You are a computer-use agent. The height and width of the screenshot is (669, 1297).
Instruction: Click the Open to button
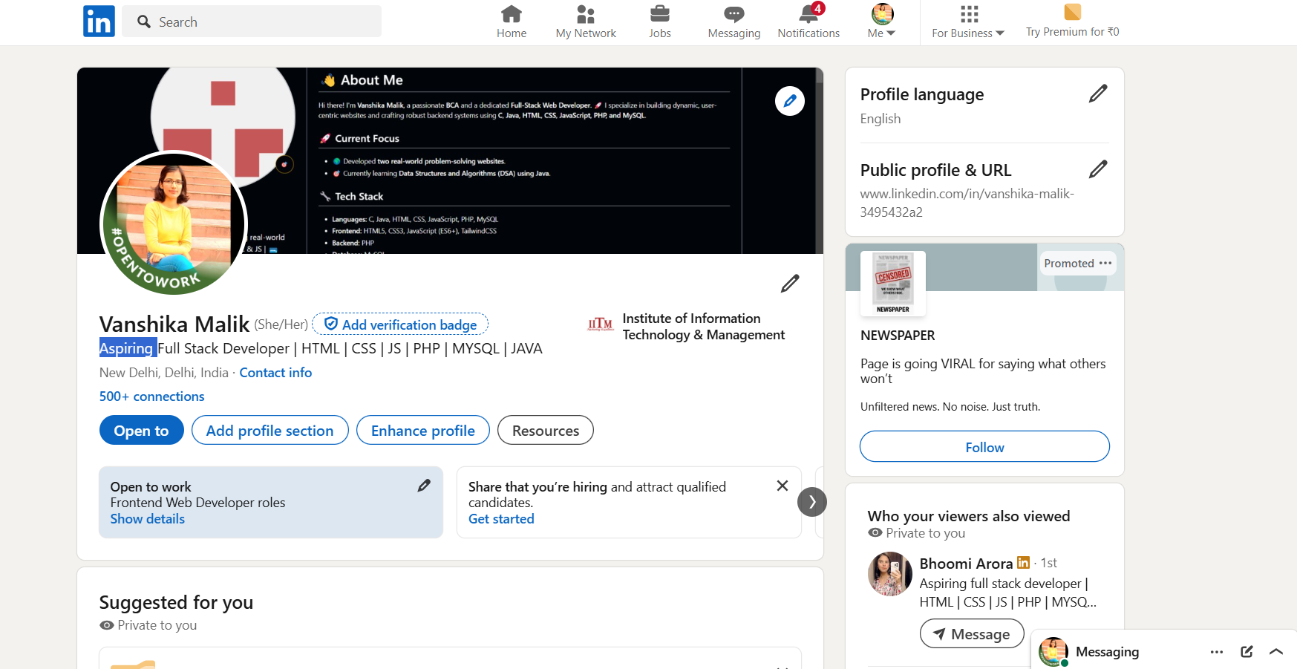[141, 431]
